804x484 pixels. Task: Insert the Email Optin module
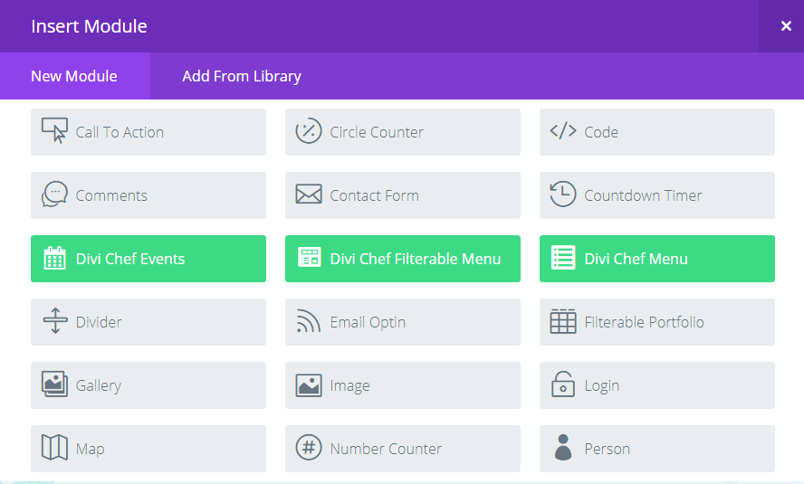[403, 322]
